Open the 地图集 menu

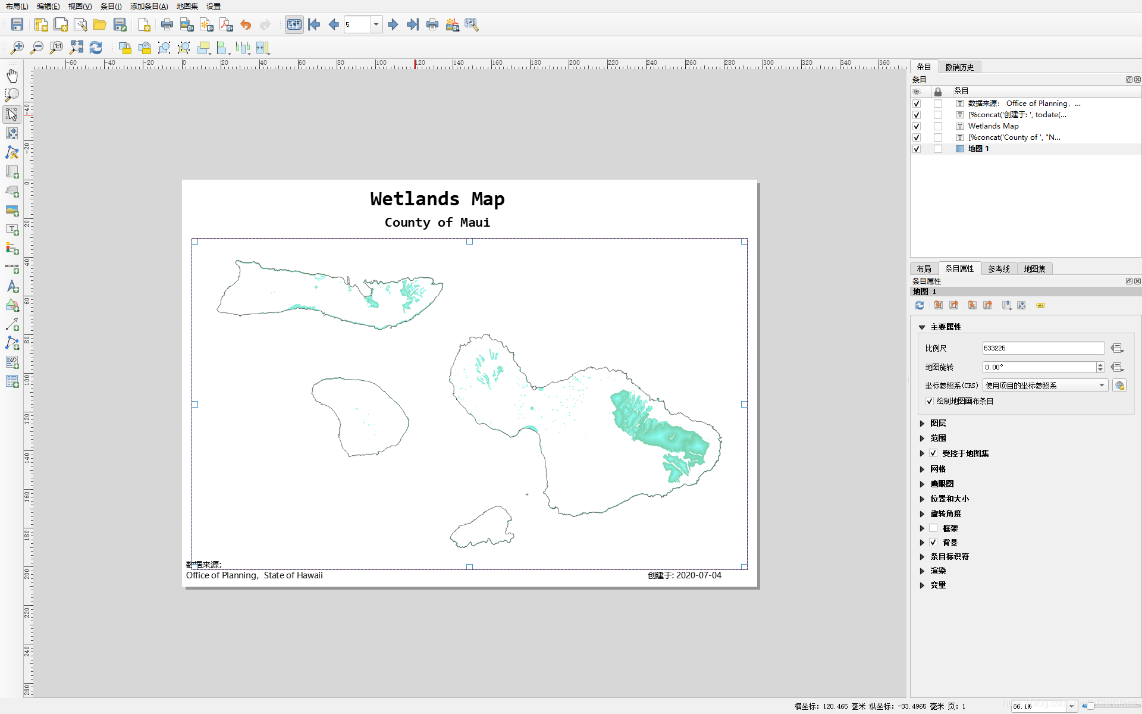click(187, 6)
